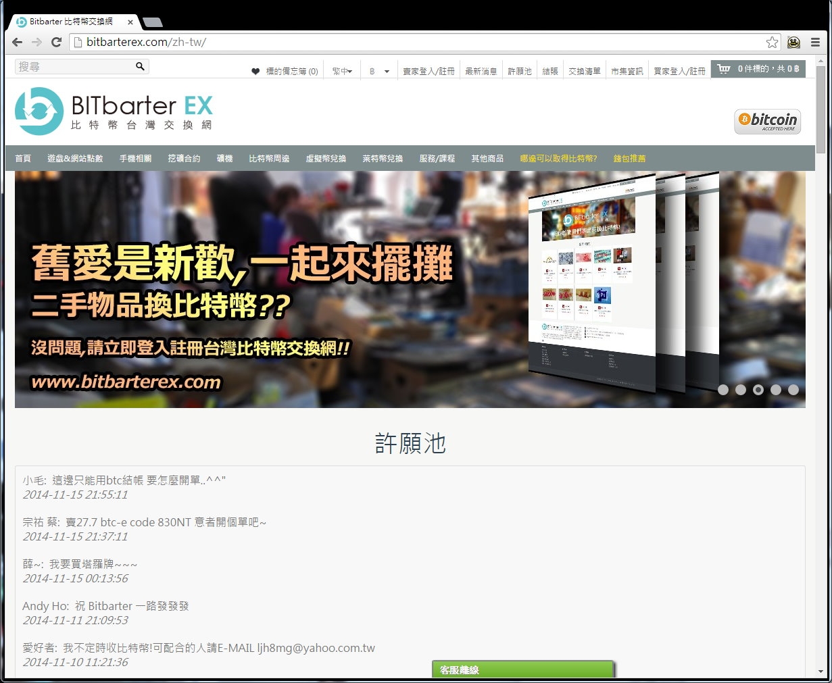
Task: Select the fourth banner slide dot
Action: click(776, 390)
